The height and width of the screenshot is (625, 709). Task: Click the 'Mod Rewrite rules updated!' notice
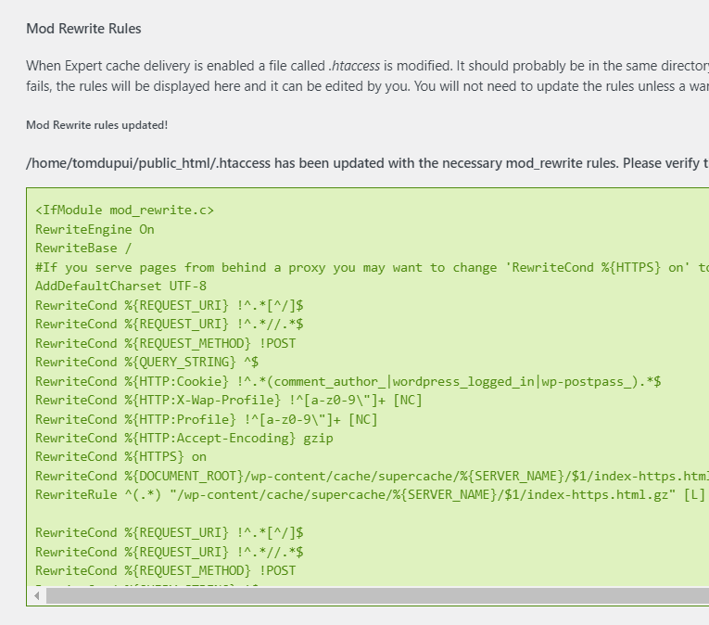96,125
